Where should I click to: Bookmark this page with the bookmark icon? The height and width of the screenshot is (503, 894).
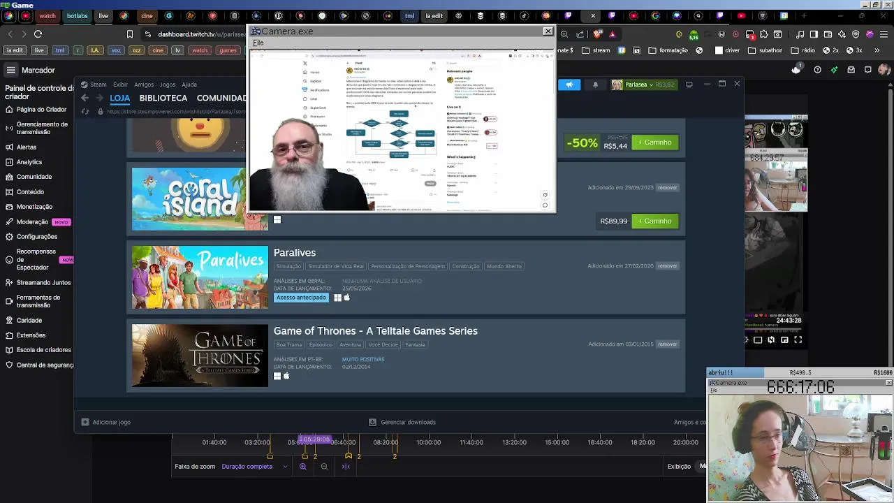click(x=130, y=34)
